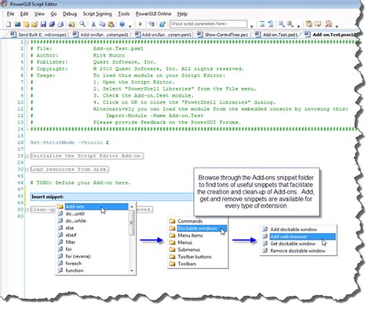Click the Cut scissors icon
372x310 pixels.
click(93, 24)
